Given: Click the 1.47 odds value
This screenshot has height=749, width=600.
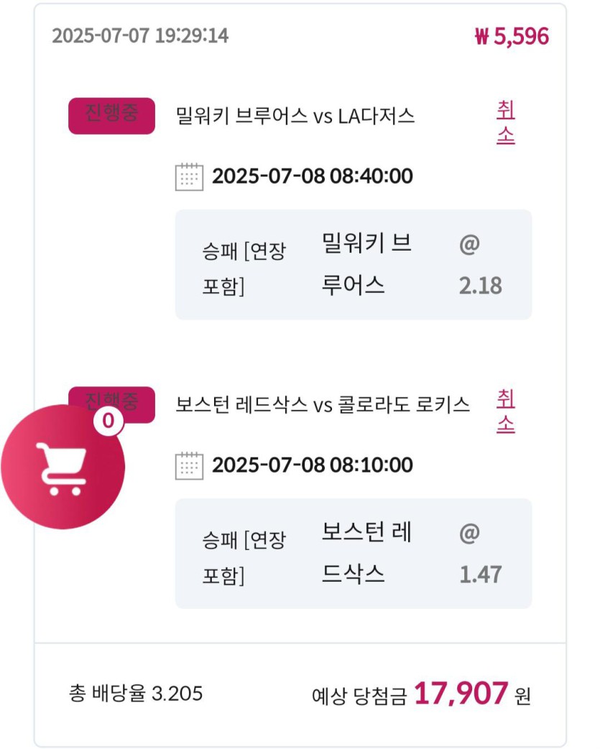Looking at the screenshot, I should [x=481, y=574].
